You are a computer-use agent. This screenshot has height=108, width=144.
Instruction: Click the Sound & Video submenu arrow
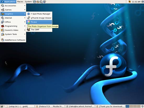point(25,30)
